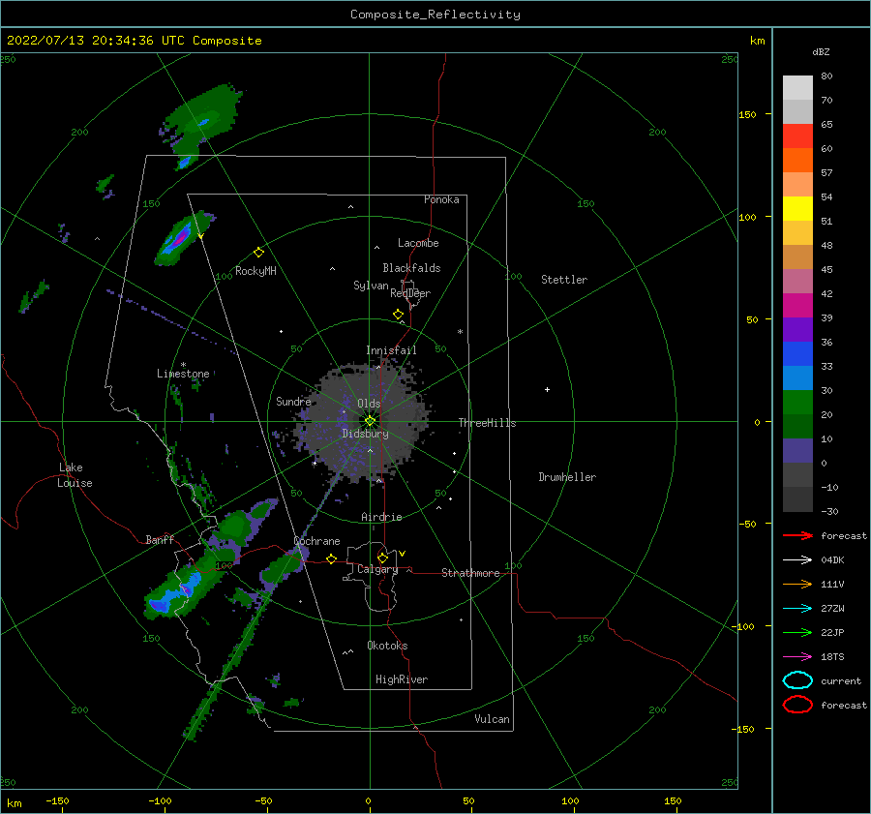Click the Composite_Reflectivity title
Image resolution: width=871 pixels, height=814 pixels.
click(x=435, y=15)
